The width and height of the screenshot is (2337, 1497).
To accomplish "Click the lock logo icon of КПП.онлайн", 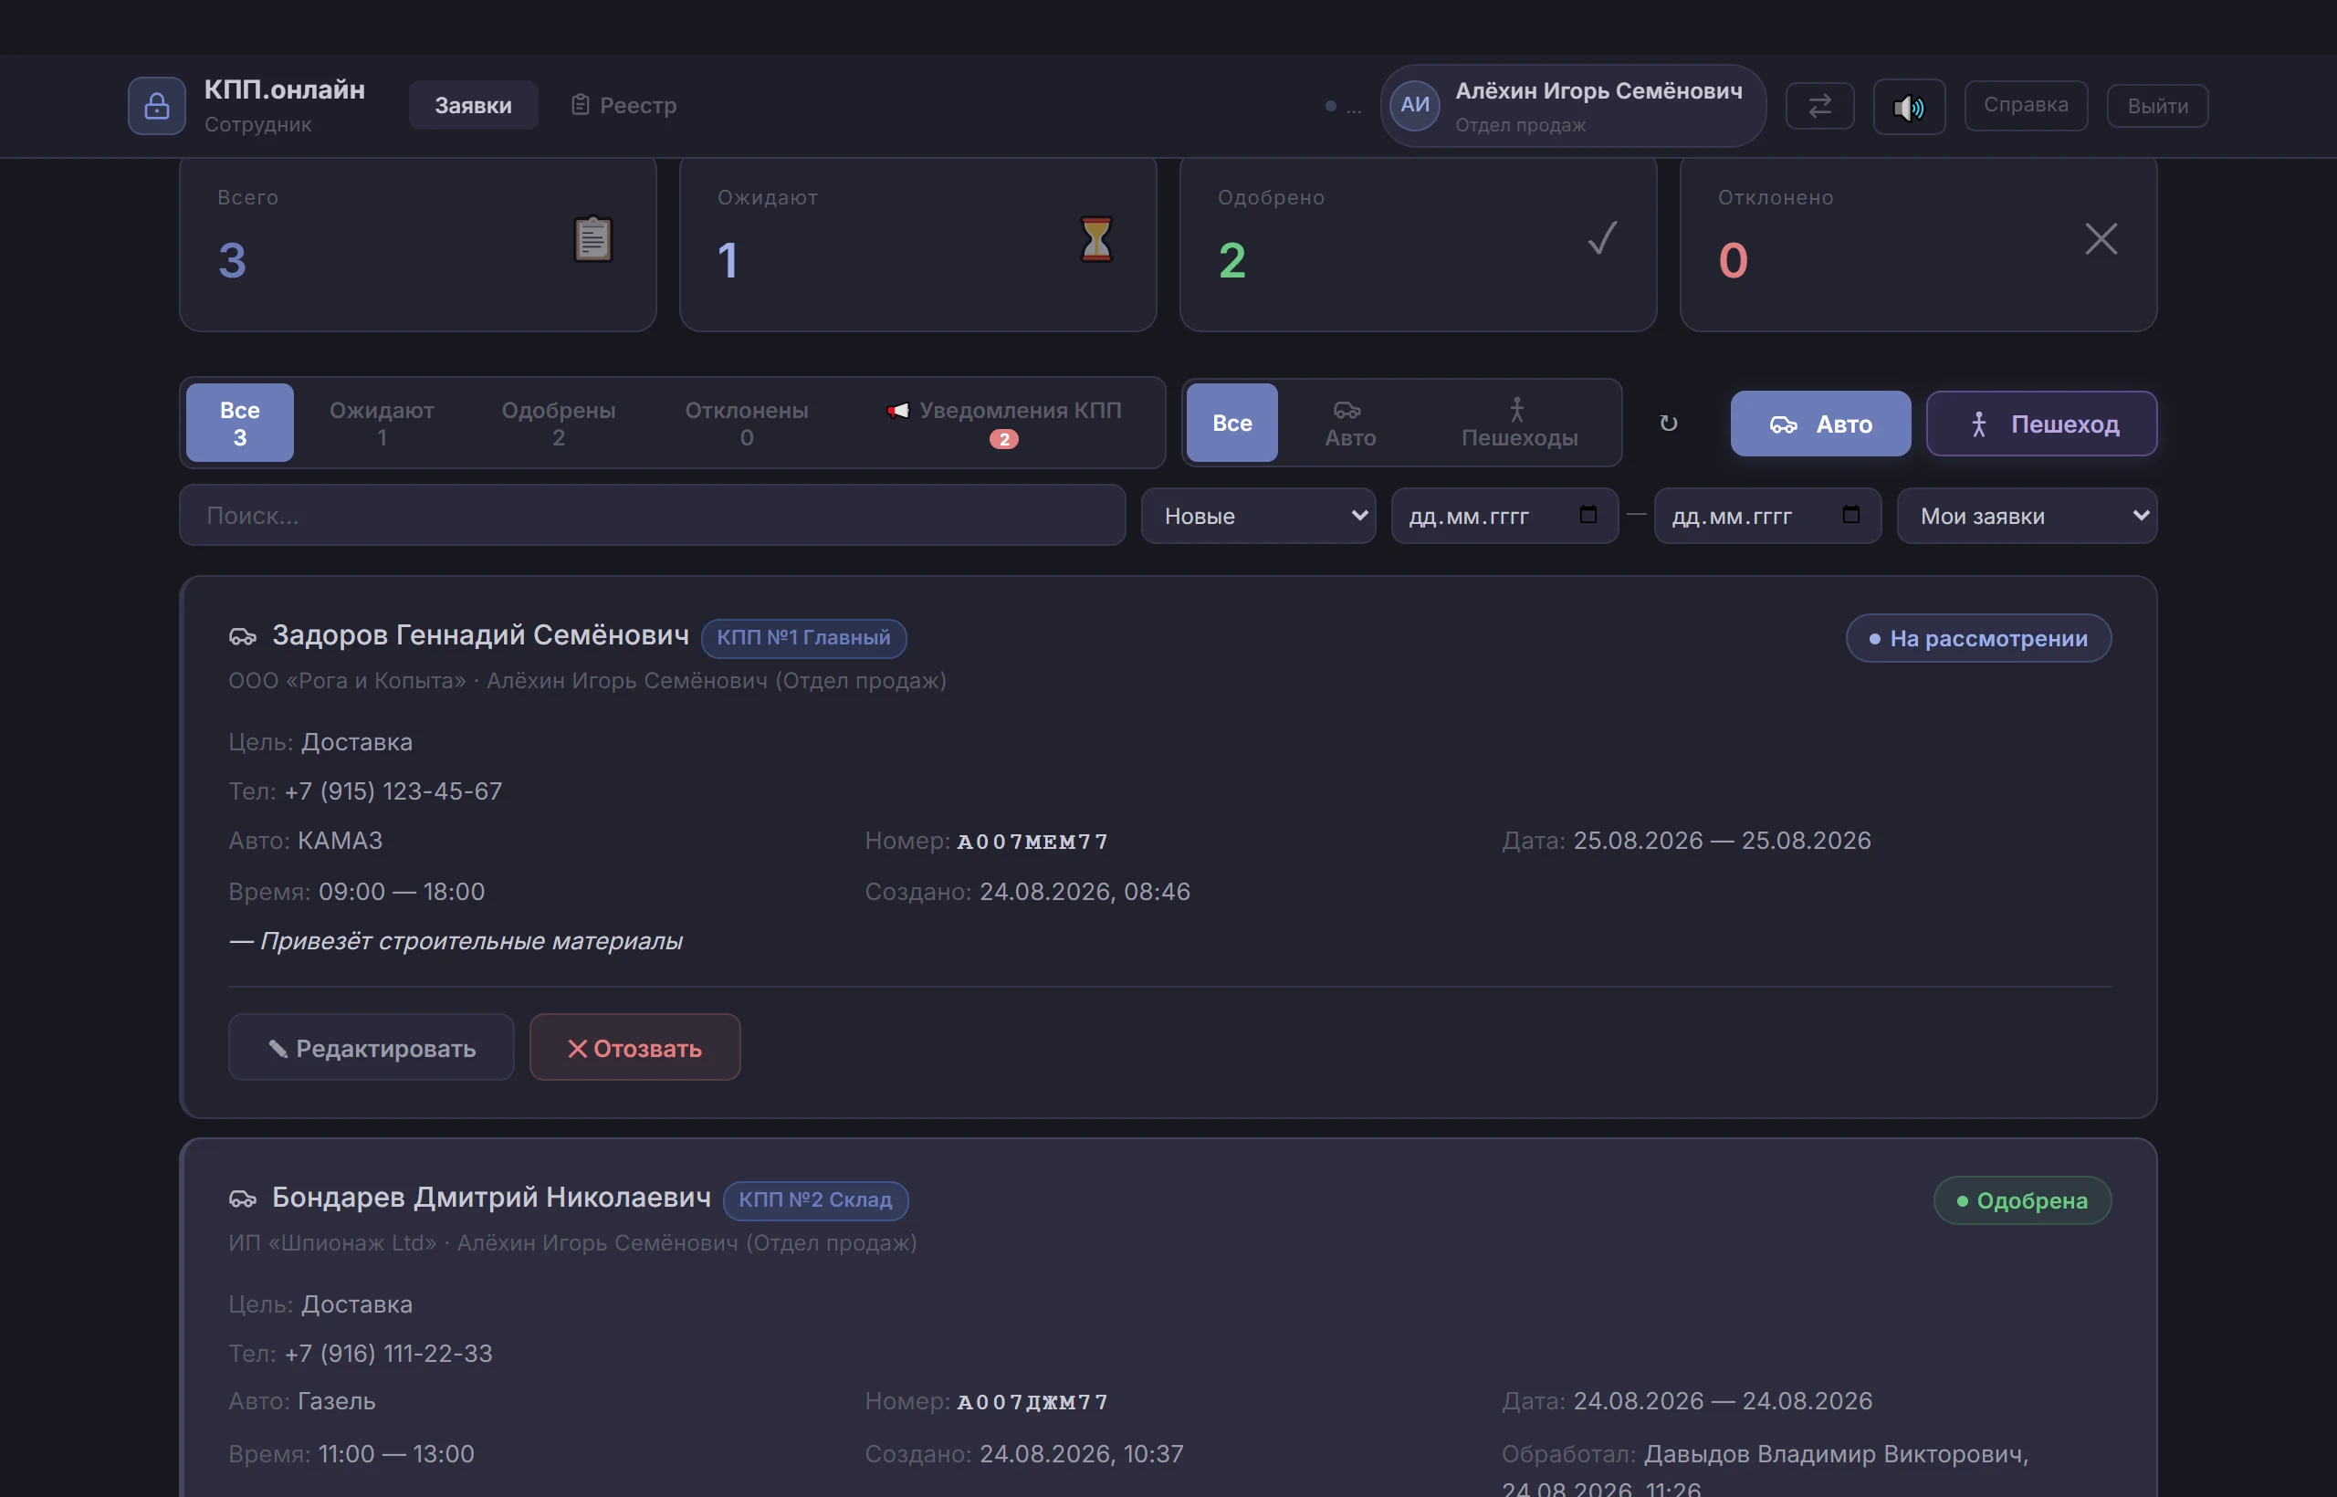I will (156, 105).
